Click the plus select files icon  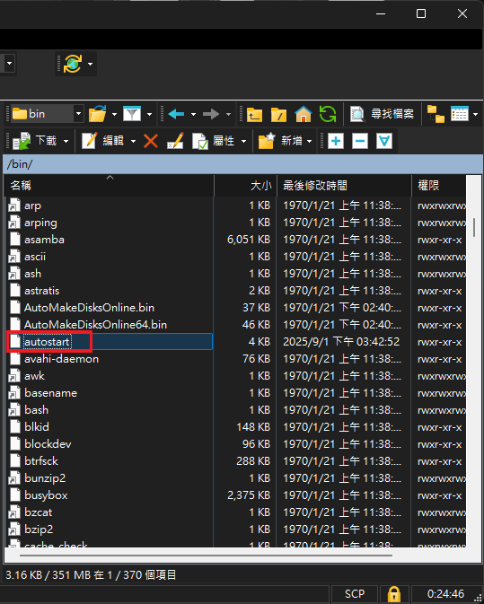click(336, 141)
